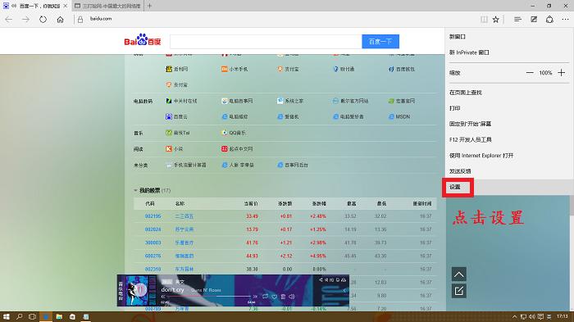Open stock code 002310
The image size is (574, 322).
click(x=153, y=269)
